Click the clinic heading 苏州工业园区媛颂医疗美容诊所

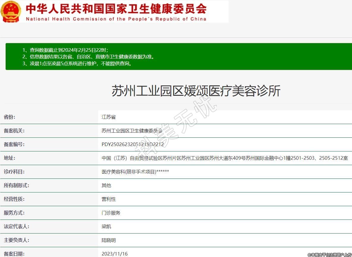(x=196, y=91)
